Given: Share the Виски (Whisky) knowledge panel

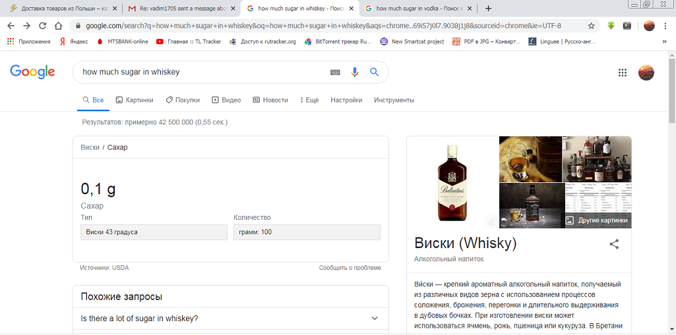Looking at the screenshot, I should [614, 244].
